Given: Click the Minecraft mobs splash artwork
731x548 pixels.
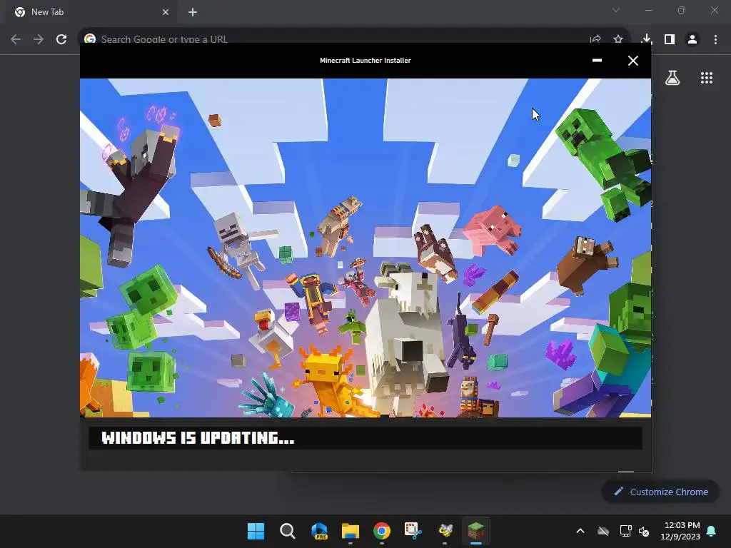Looking at the screenshot, I should point(365,248).
